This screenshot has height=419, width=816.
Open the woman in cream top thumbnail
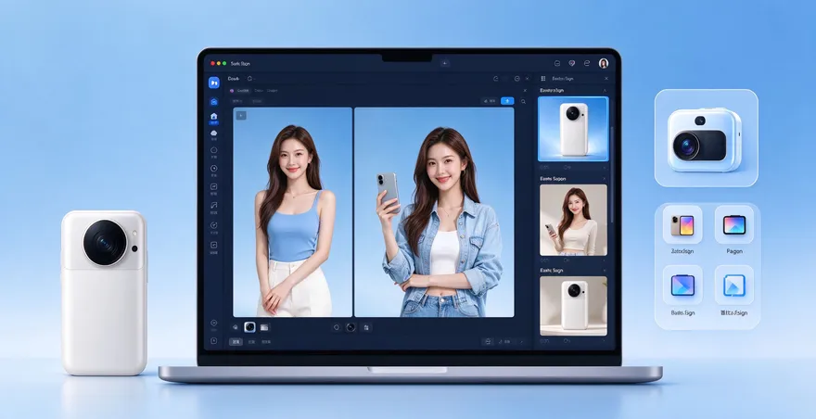point(573,220)
